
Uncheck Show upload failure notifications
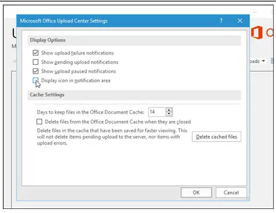coord(35,53)
